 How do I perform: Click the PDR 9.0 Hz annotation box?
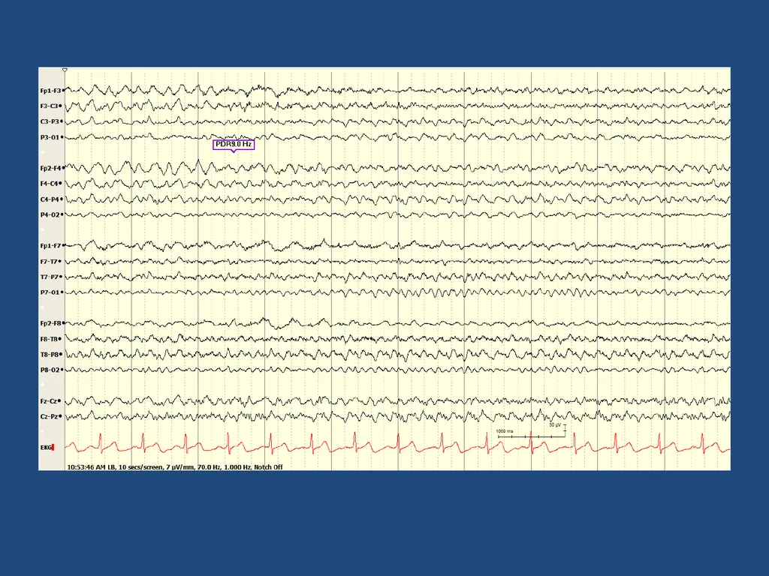(234, 145)
